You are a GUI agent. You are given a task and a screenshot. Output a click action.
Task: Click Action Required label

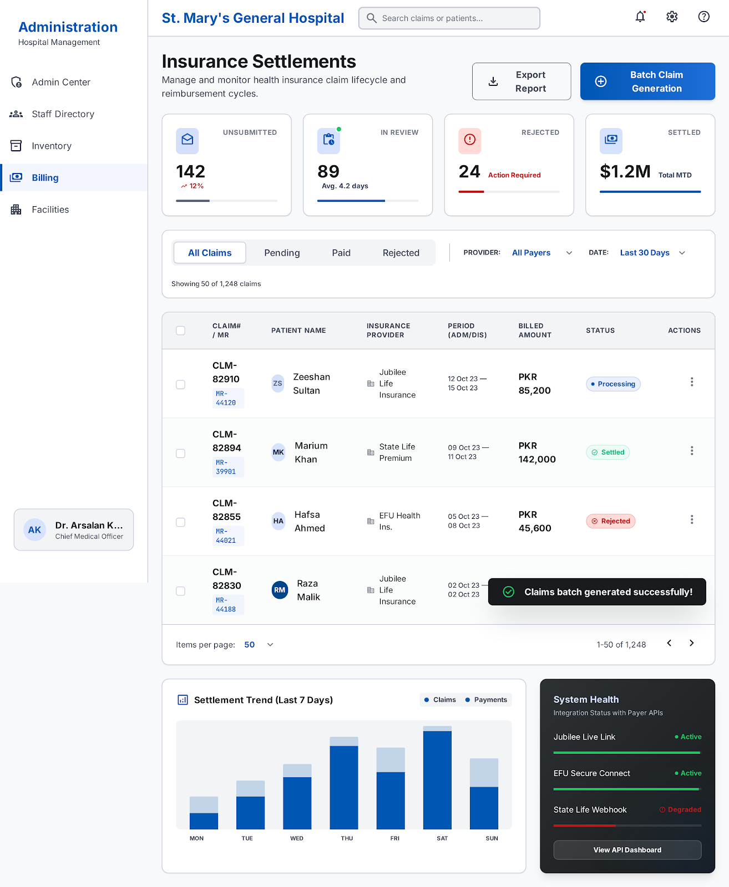514,175
